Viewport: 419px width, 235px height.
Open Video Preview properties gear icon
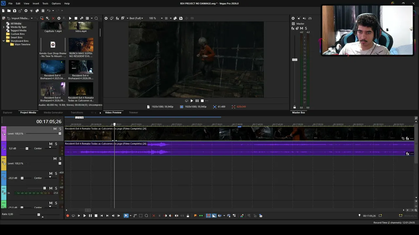click(x=106, y=18)
